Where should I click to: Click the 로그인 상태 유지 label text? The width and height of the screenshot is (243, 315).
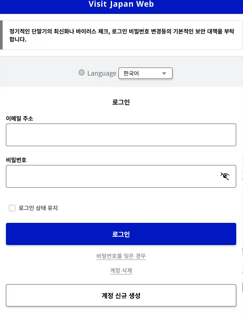38,208
